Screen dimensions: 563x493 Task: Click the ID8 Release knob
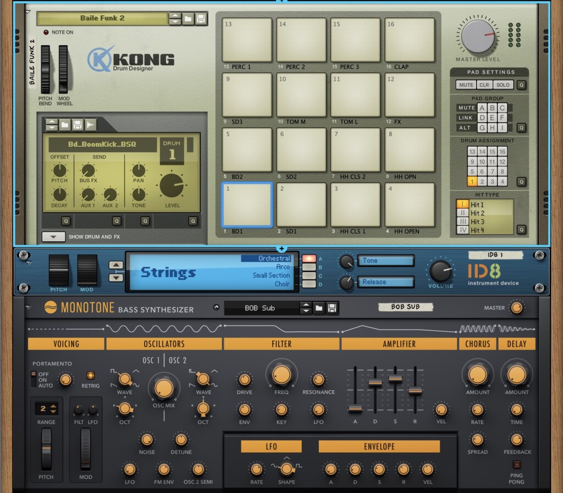346,282
